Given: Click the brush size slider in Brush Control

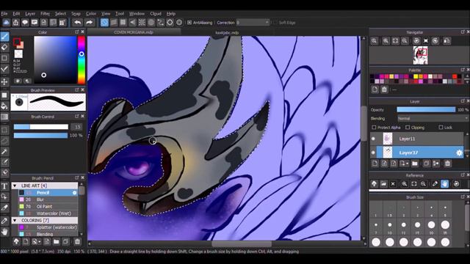Looking at the screenshot, I should (x=41, y=127).
